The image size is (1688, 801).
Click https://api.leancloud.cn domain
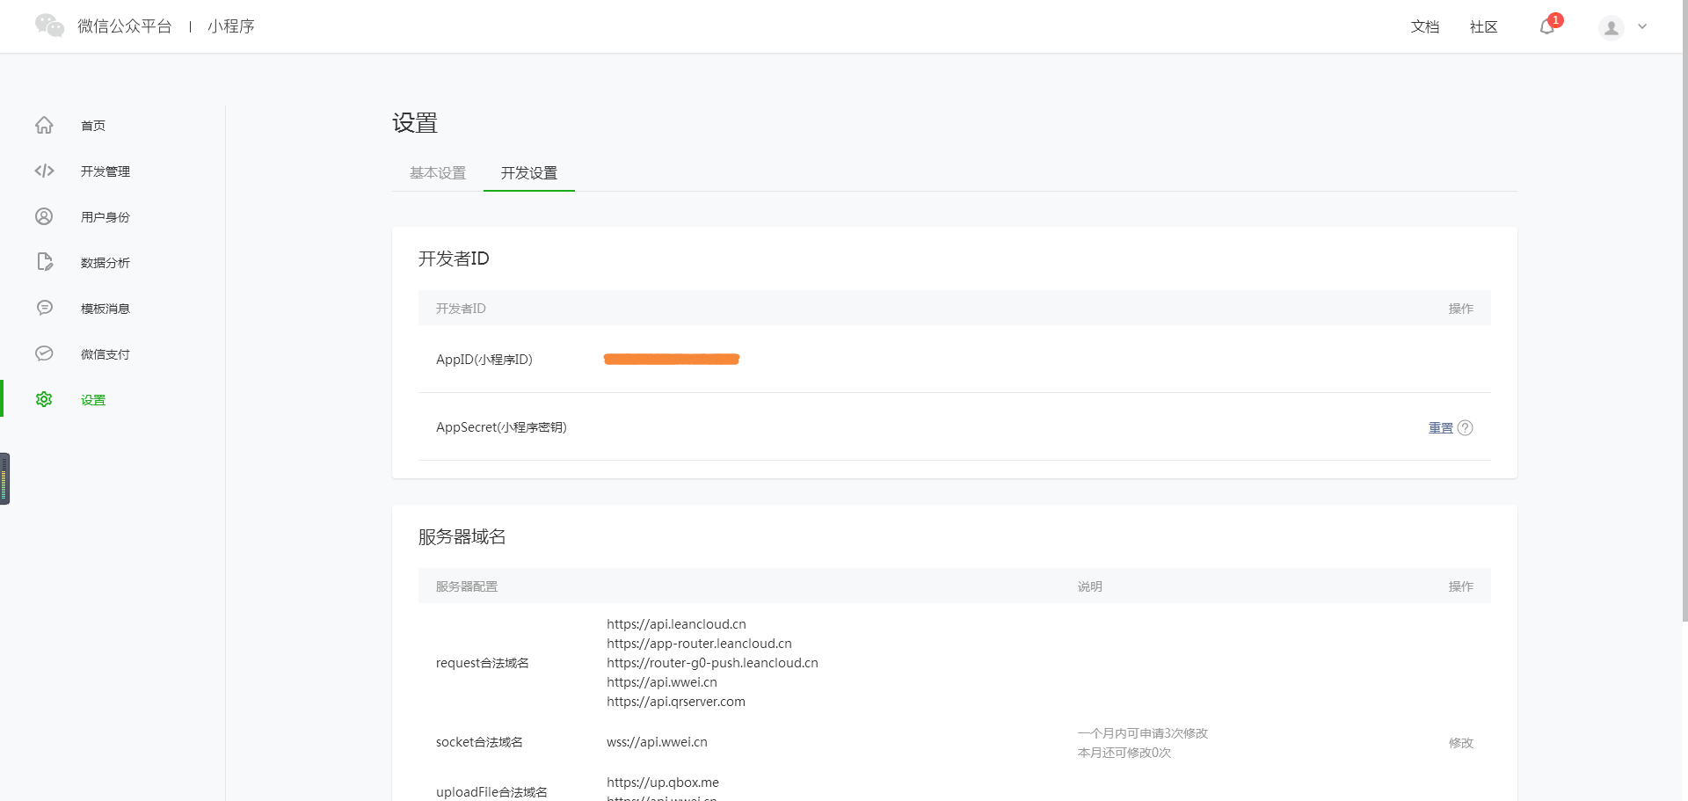click(x=676, y=624)
